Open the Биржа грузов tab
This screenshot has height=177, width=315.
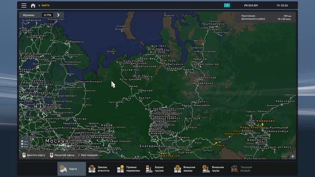tap(155, 169)
